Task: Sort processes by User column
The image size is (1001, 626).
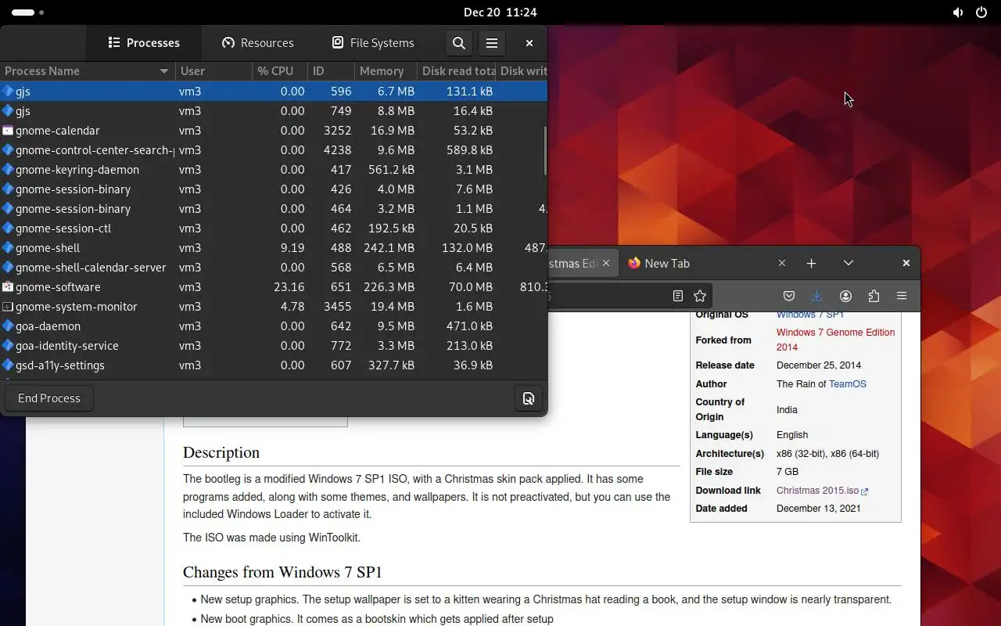Action: coord(213,71)
